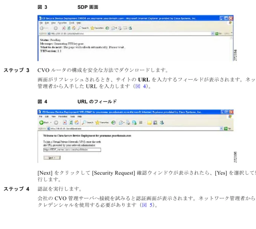The height and width of the screenshot is (229, 256).
Task: Click green Go button in figure 4 browser
Action: tap(226, 129)
